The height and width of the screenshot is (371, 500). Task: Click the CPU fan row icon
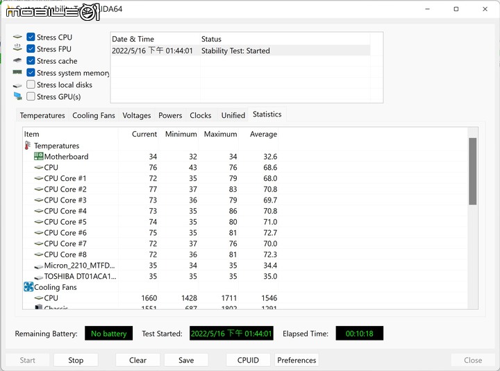tap(39, 298)
